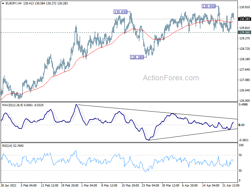This screenshot has height=189, width=252.
Task: Click the 15 Mar 20:00 time label
Action: point(130,185)
